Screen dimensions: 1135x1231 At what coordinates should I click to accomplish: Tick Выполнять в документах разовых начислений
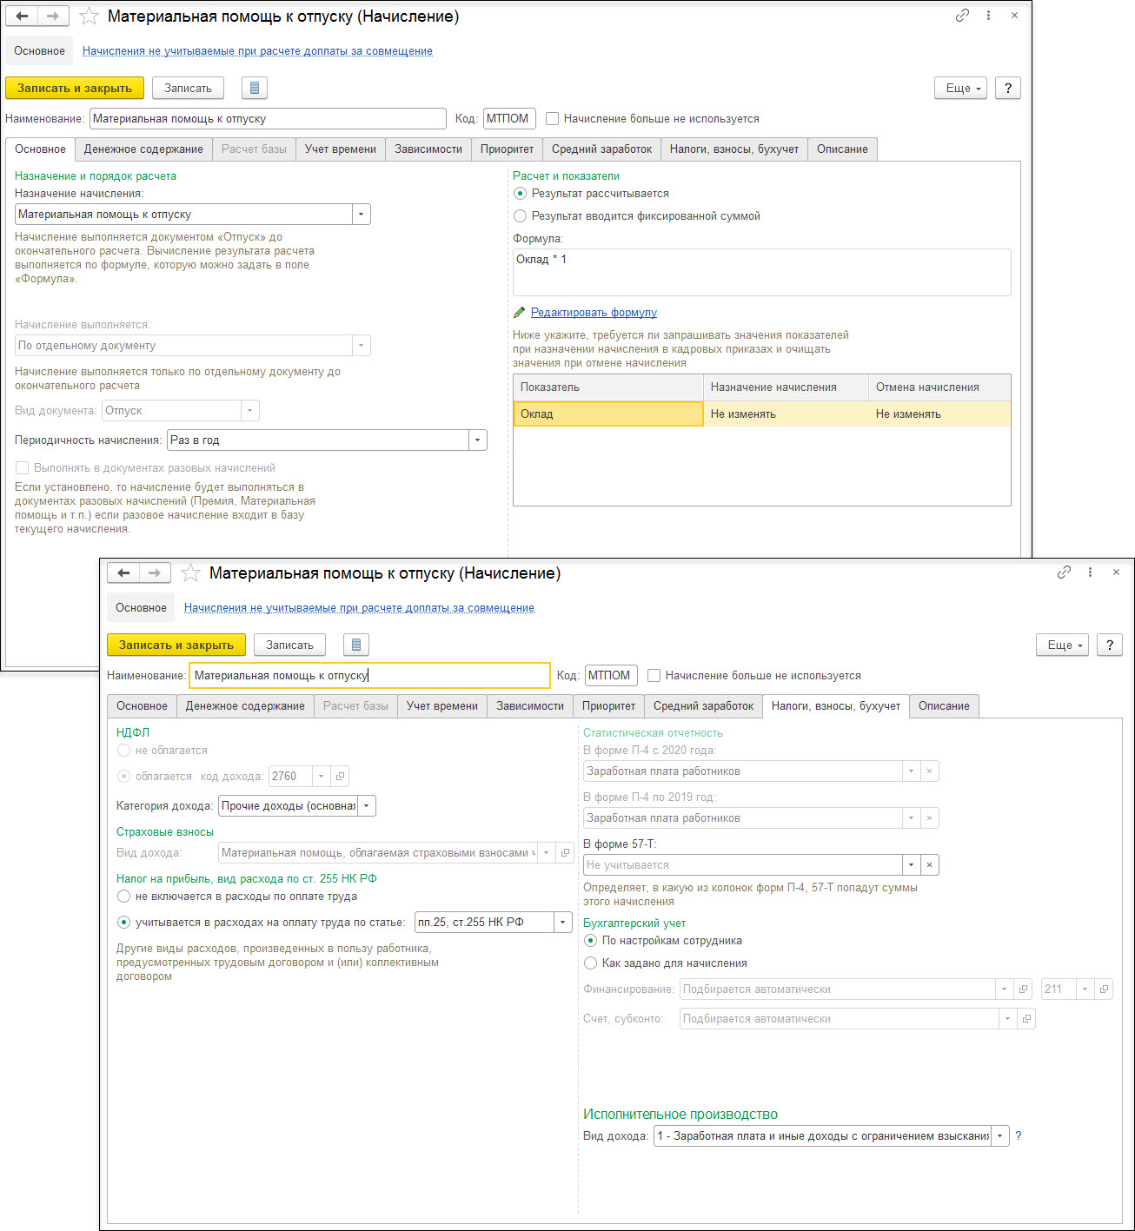pyautogui.click(x=23, y=467)
